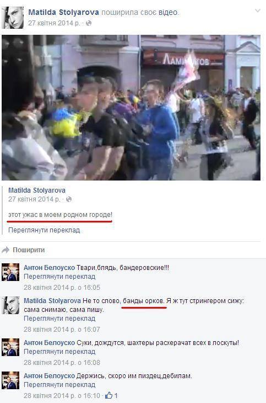The height and width of the screenshot is (403, 266).
Task: Open Matilda Stolyarova's profile picture at post top
Action: (x=13, y=18)
